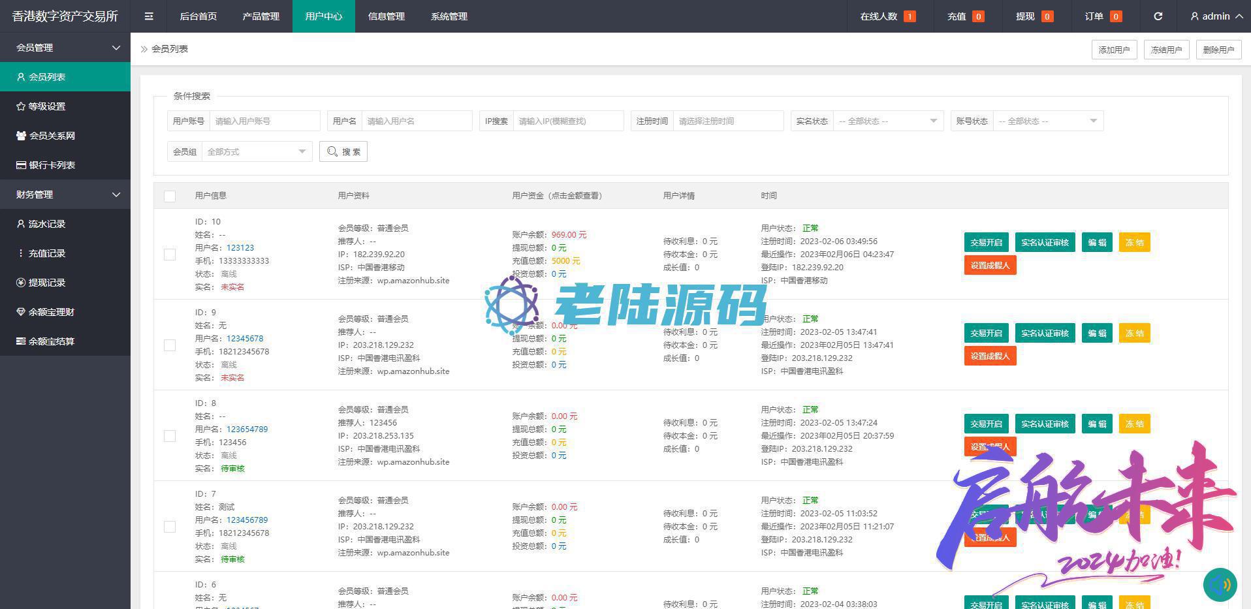Open username link 123123
Image resolution: width=1251 pixels, height=609 pixels.
pyautogui.click(x=240, y=248)
